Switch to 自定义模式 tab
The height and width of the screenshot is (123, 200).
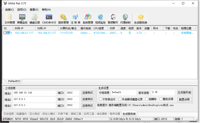pyautogui.click(x=49, y=114)
